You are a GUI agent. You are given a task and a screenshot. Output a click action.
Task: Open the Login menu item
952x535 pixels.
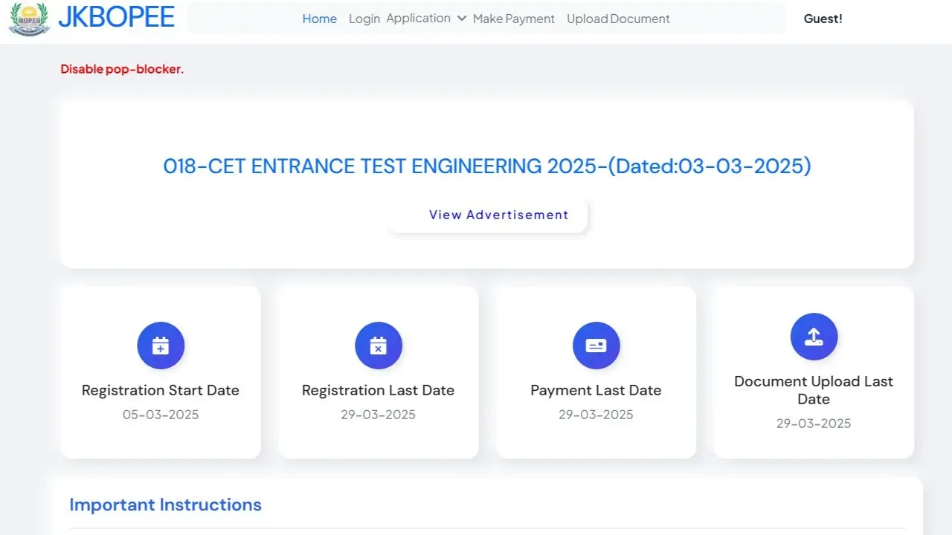tap(364, 19)
